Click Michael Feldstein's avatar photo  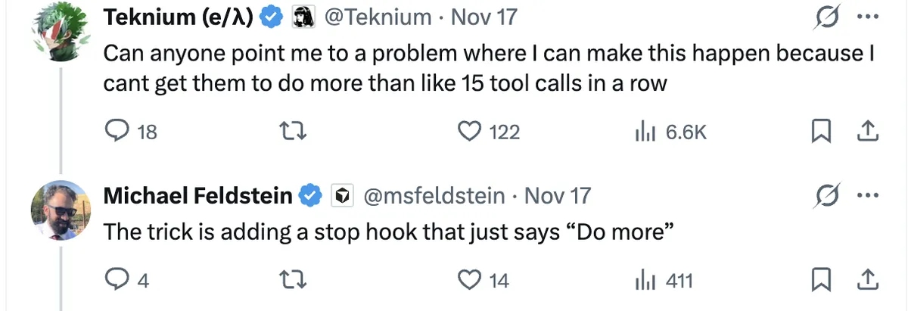click(61, 210)
